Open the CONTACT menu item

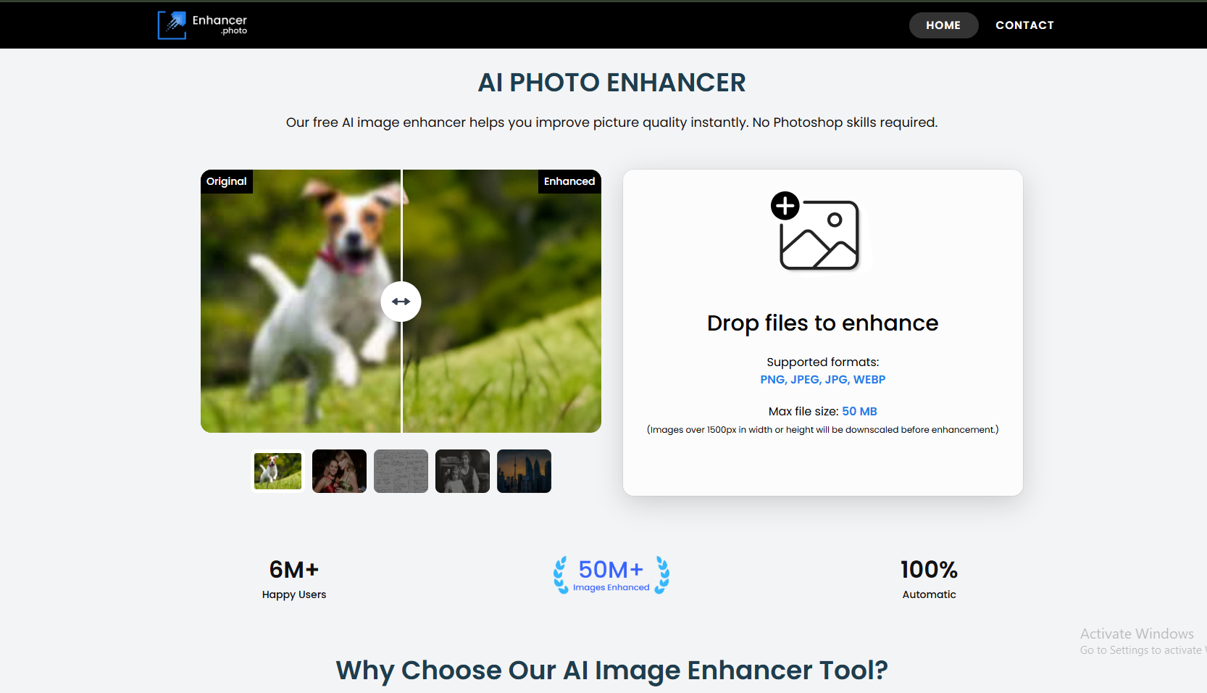[x=1024, y=25]
